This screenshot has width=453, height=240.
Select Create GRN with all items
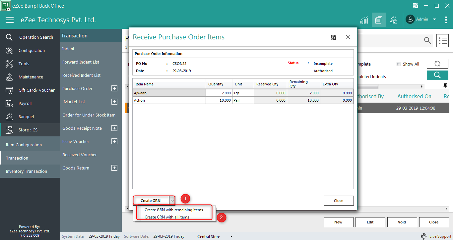[167, 217]
